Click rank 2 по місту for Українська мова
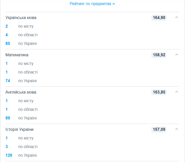This screenshot has height=162, width=185. point(7,26)
